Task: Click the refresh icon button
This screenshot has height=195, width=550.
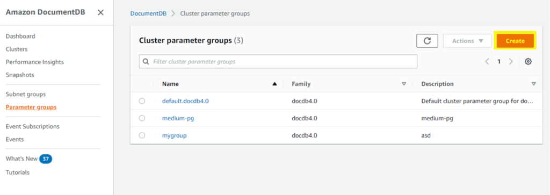Action: pos(427,41)
